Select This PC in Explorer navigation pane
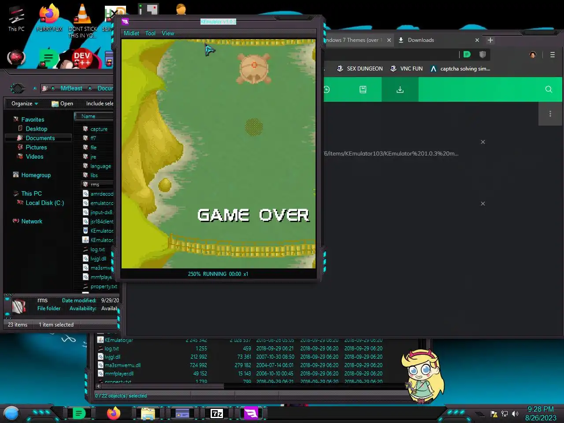 click(31, 193)
